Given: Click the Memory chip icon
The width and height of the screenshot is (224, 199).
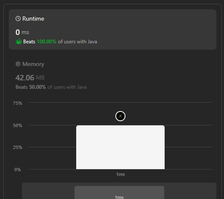Looking at the screenshot, I should coord(18,64).
